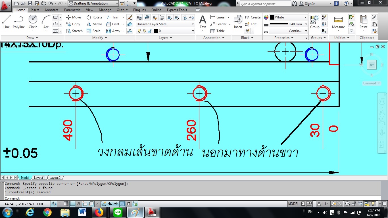The height and width of the screenshot is (218, 388).
Task: Click the ViewCube TOP face
Action: tap(372, 65)
